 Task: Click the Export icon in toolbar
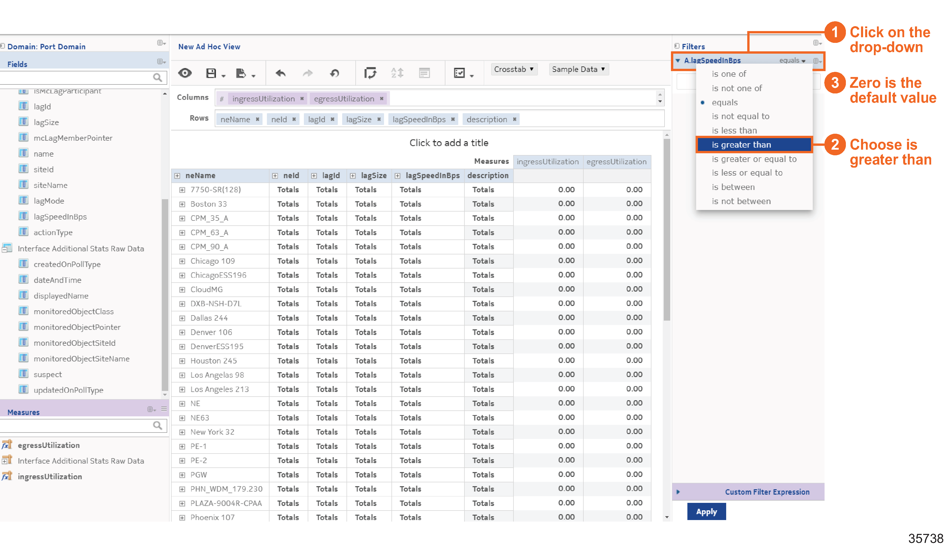(x=241, y=73)
